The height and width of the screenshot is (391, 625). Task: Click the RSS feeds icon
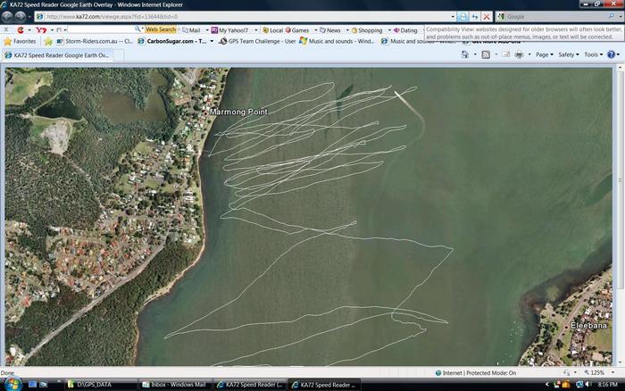click(486, 54)
